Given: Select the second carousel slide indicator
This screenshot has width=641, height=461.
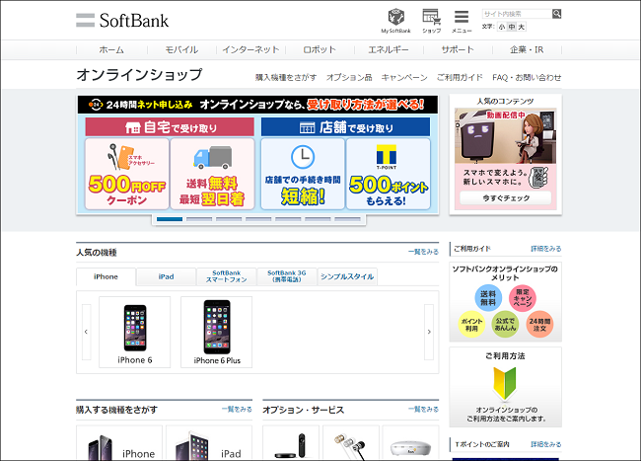Looking at the screenshot, I should pyautogui.click(x=199, y=219).
